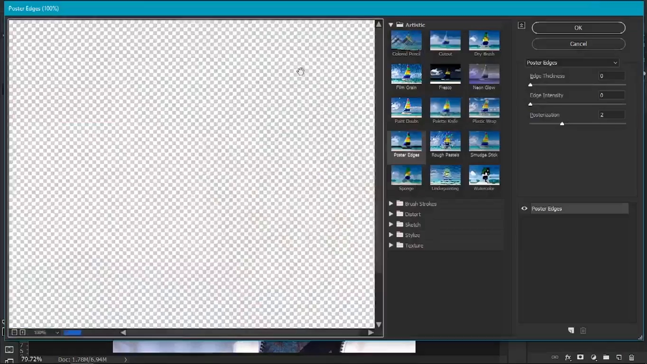
Task: Open the Poster Edges filter dropdown
Action: (572, 63)
